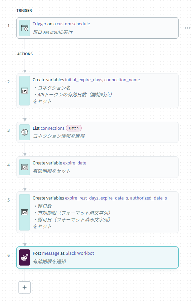Screen dimensions: 193x307
Task: Open the three-dot menu beside the trigger
Action: 188,28
